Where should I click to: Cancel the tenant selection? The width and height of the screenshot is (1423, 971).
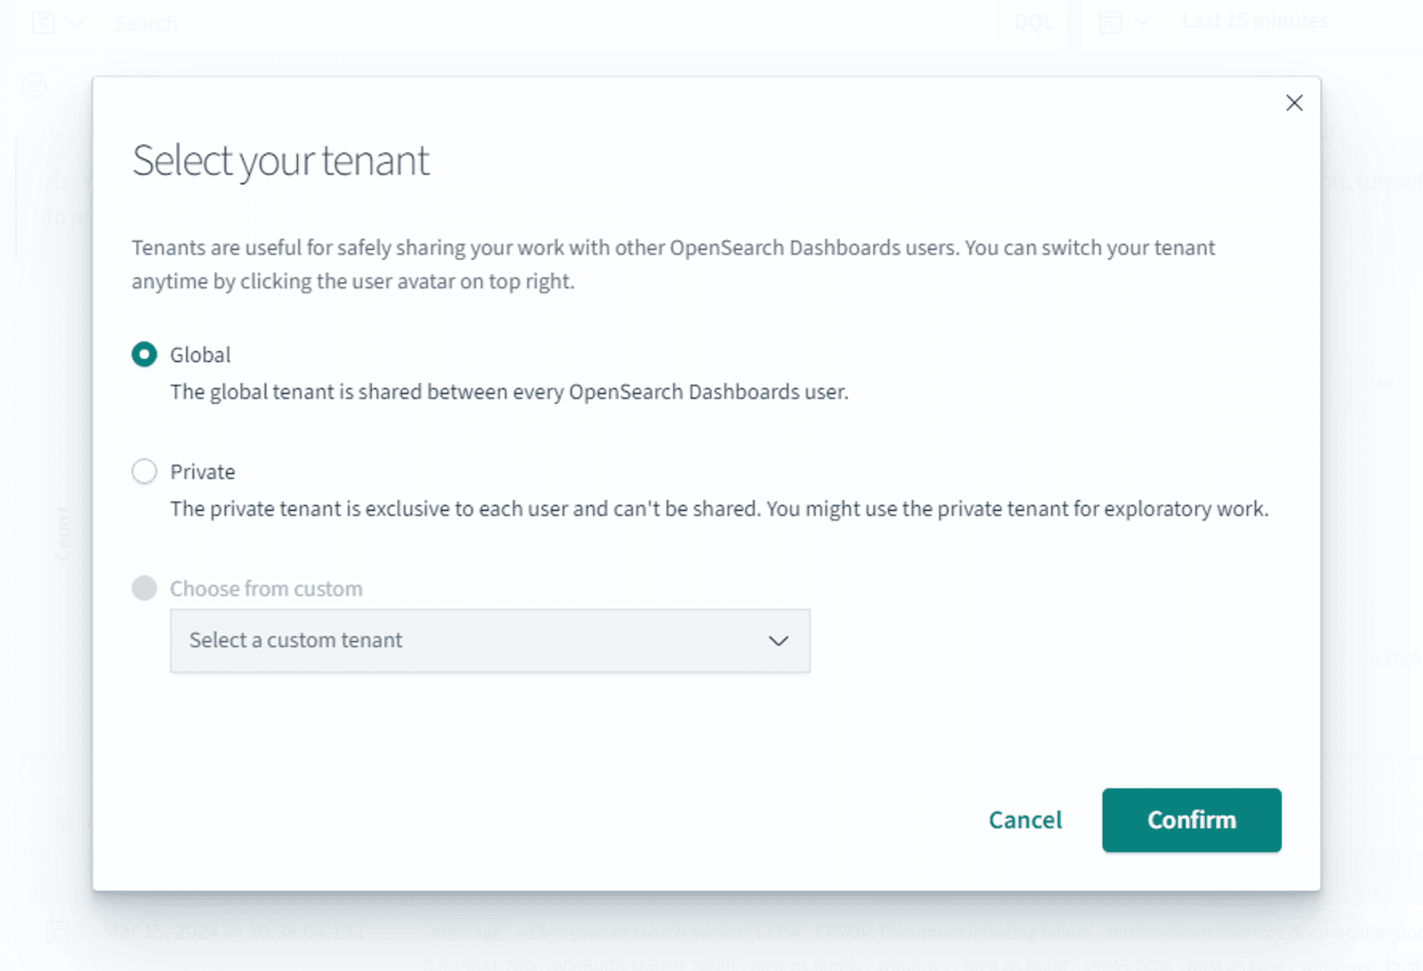[x=1025, y=820]
